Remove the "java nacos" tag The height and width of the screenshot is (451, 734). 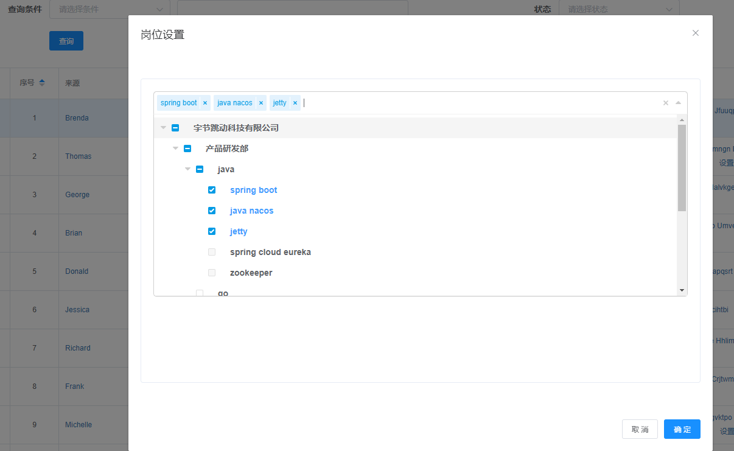tap(261, 102)
